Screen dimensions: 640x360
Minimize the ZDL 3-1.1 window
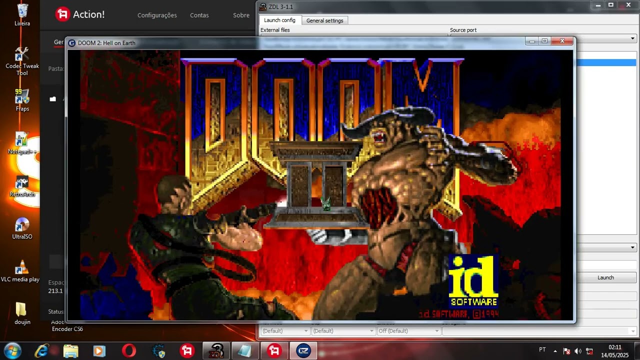click(x=597, y=5)
